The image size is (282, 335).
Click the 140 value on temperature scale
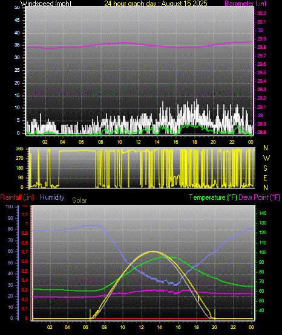point(263,213)
